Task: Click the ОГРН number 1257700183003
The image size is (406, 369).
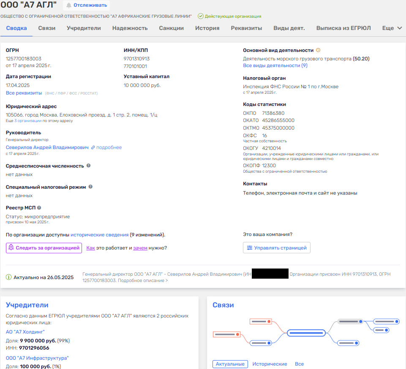Action: [x=24, y=59]
